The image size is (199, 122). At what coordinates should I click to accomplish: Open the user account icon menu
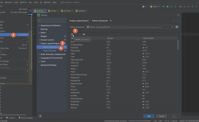click(144, 6)
